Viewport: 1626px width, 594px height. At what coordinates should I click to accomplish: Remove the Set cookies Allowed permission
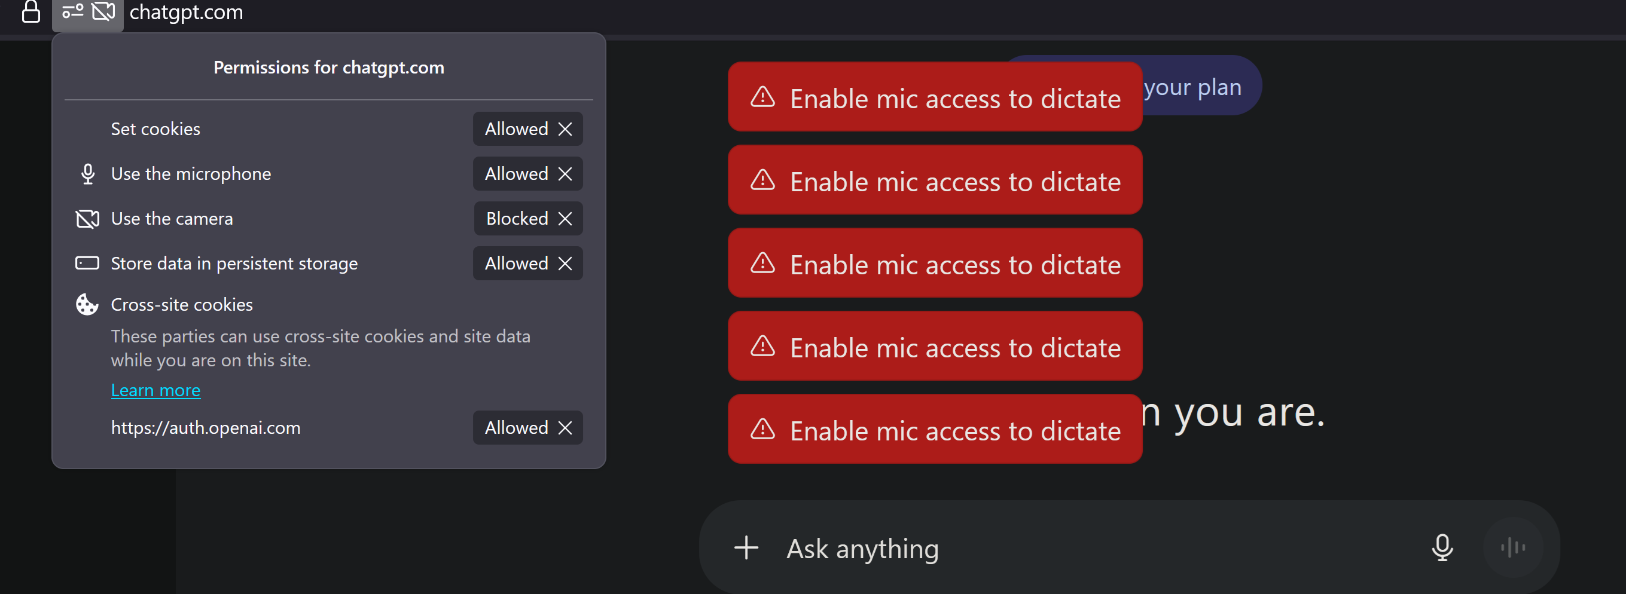coord(565,128)
